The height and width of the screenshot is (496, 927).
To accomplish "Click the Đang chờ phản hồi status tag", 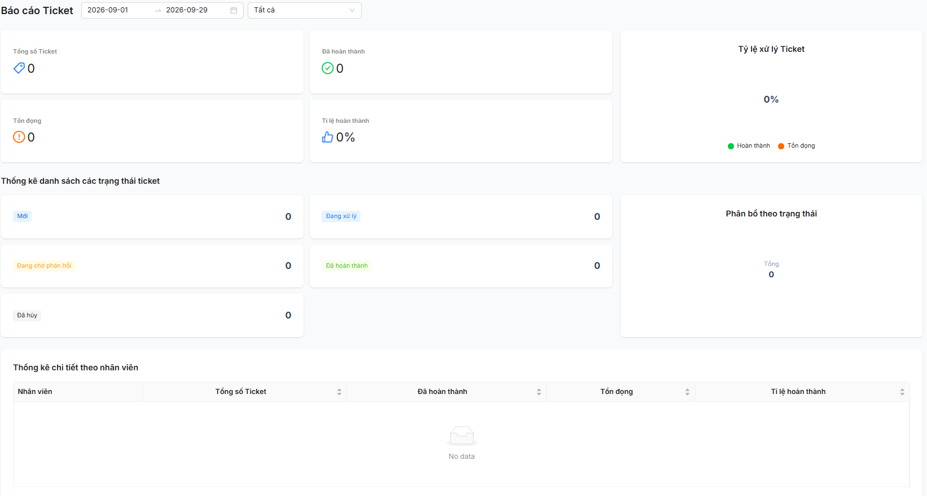I will point(44,266).
